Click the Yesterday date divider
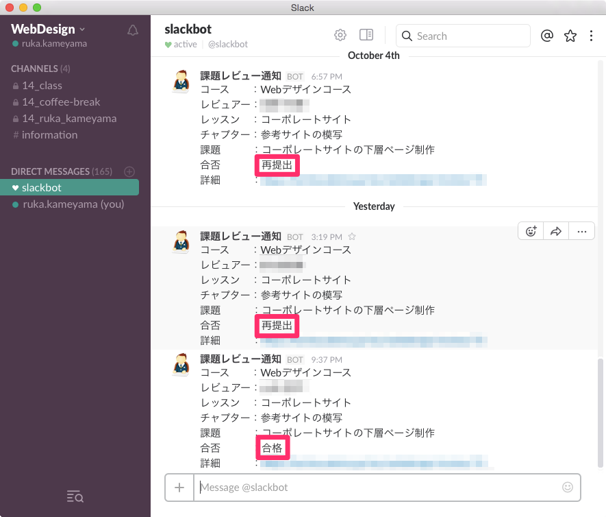 click(374, 206)
